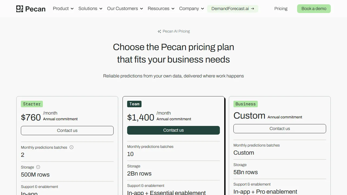Visit DemandForecast.ai link
Screen dimensions: 347x195
233,9
